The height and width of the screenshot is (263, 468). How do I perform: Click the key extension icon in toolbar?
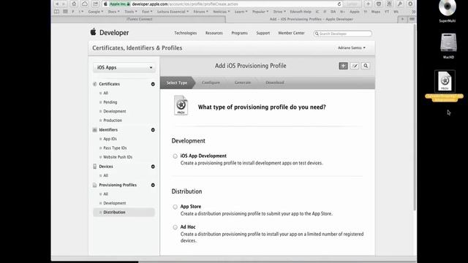(400, 4)
